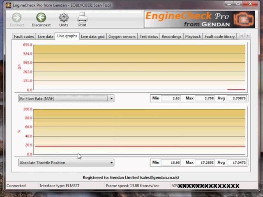The height and width of the screenshot is (197, 263).
Task: Click the Print printer icon
Action: (82, 17)
